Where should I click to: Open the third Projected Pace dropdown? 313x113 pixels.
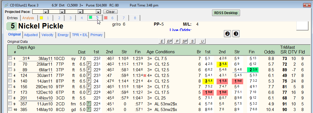pos(80,12)
